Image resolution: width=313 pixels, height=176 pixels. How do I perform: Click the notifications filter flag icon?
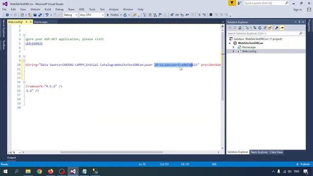[232, 3]
